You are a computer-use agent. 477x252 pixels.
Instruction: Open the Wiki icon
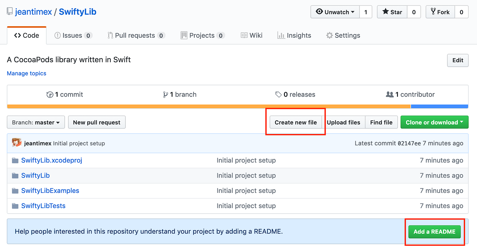tap(244, 35)
